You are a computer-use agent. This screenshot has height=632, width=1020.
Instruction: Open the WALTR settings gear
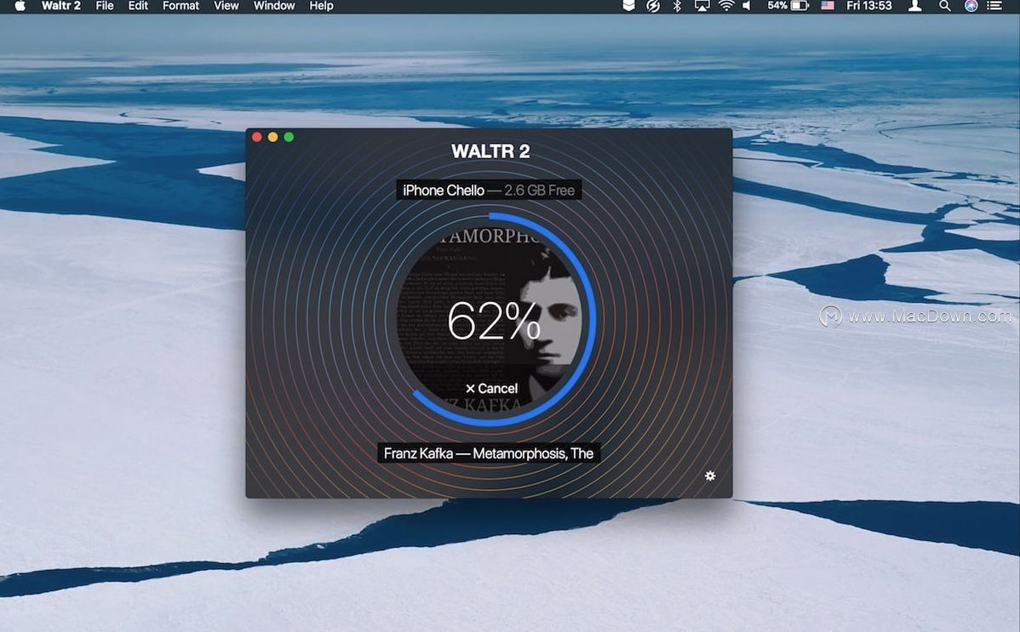point(710,475)
